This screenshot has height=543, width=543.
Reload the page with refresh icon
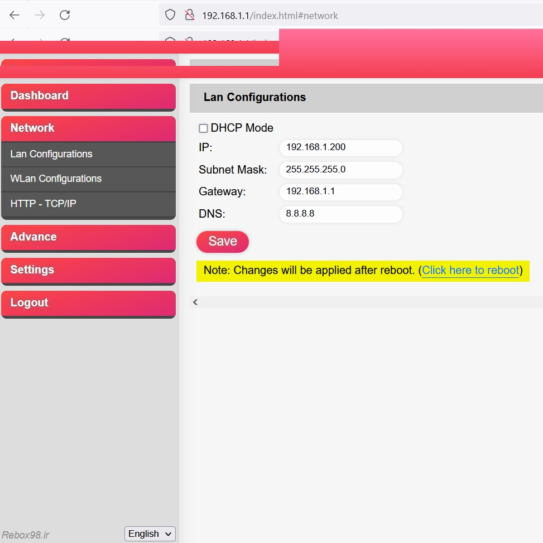coord(65,15)
